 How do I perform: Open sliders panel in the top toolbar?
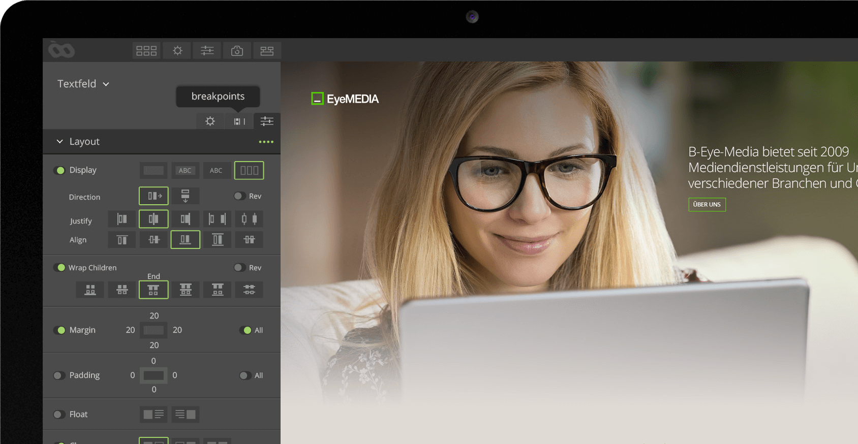[207, 51]
